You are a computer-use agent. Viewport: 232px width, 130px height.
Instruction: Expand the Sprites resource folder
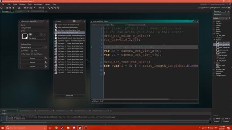pyautogui.click(x=214, y=22)
